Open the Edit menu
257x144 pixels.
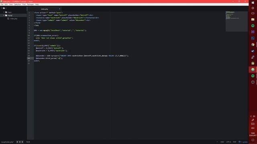click(6, 4)
